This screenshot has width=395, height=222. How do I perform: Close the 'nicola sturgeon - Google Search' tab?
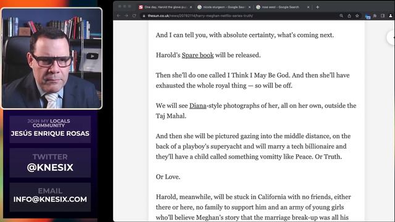tap(249, 7)
